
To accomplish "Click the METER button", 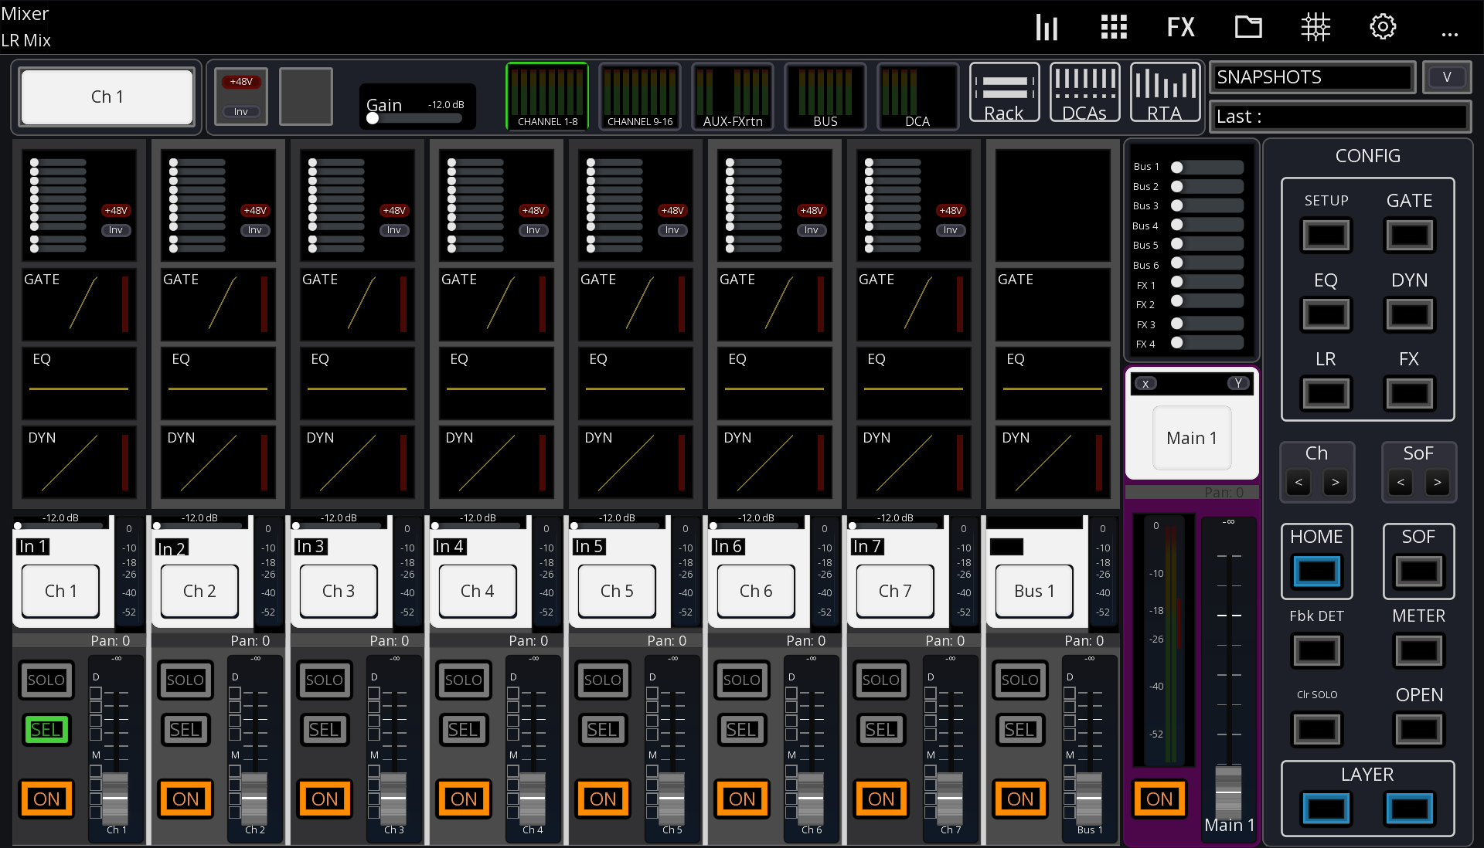I will pyautogui.click(x=1419, y=650).
